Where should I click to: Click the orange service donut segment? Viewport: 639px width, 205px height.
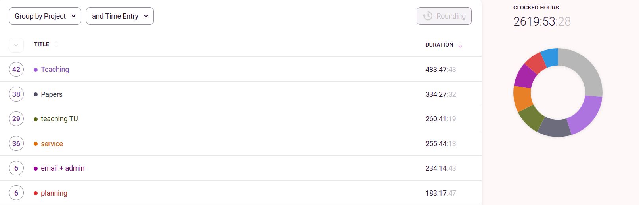point(522,98)
